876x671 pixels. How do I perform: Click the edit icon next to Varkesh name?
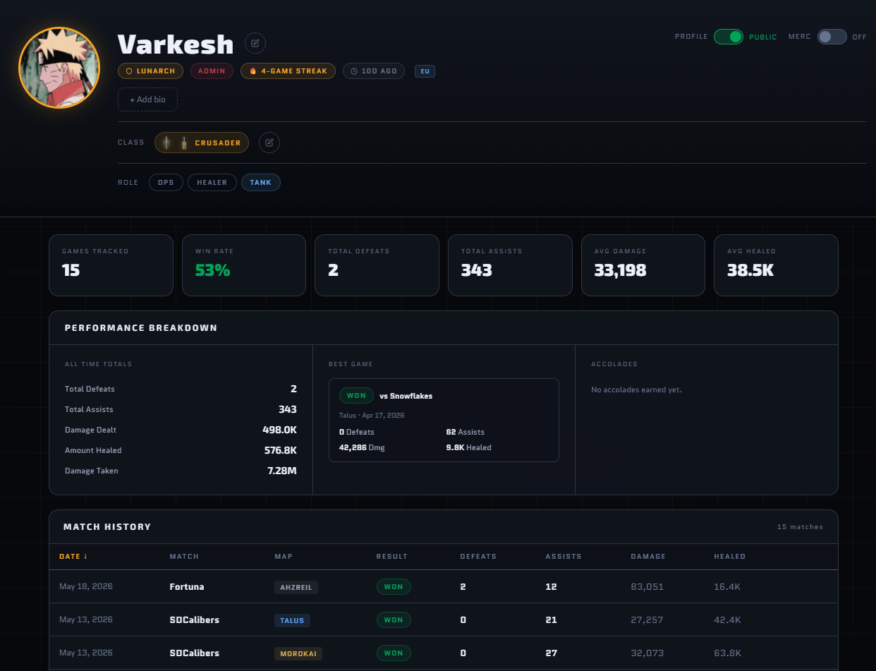255,43
